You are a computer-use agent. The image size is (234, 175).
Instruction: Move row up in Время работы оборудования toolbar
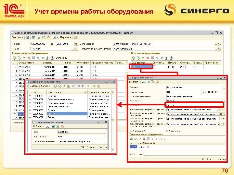[38, 58]
